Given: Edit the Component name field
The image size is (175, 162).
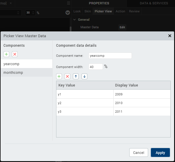Looking at the screenshot, I should click(x=110, y=56).
